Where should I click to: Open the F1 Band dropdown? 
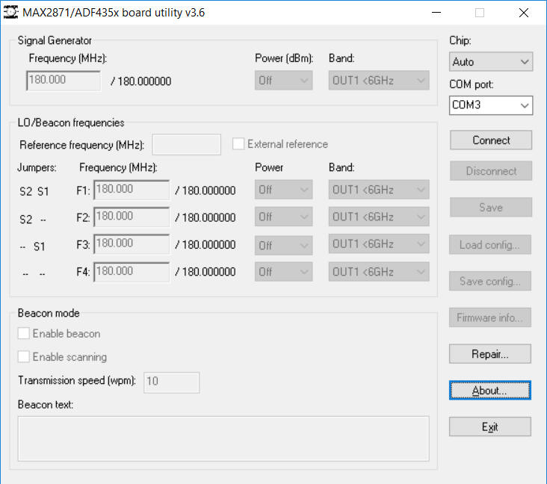click(x=379, y=190)
